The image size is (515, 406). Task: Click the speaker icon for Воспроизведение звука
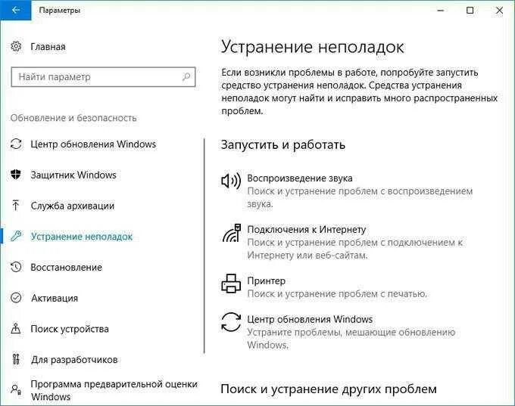pyautogui.click(x=231, y=181)
